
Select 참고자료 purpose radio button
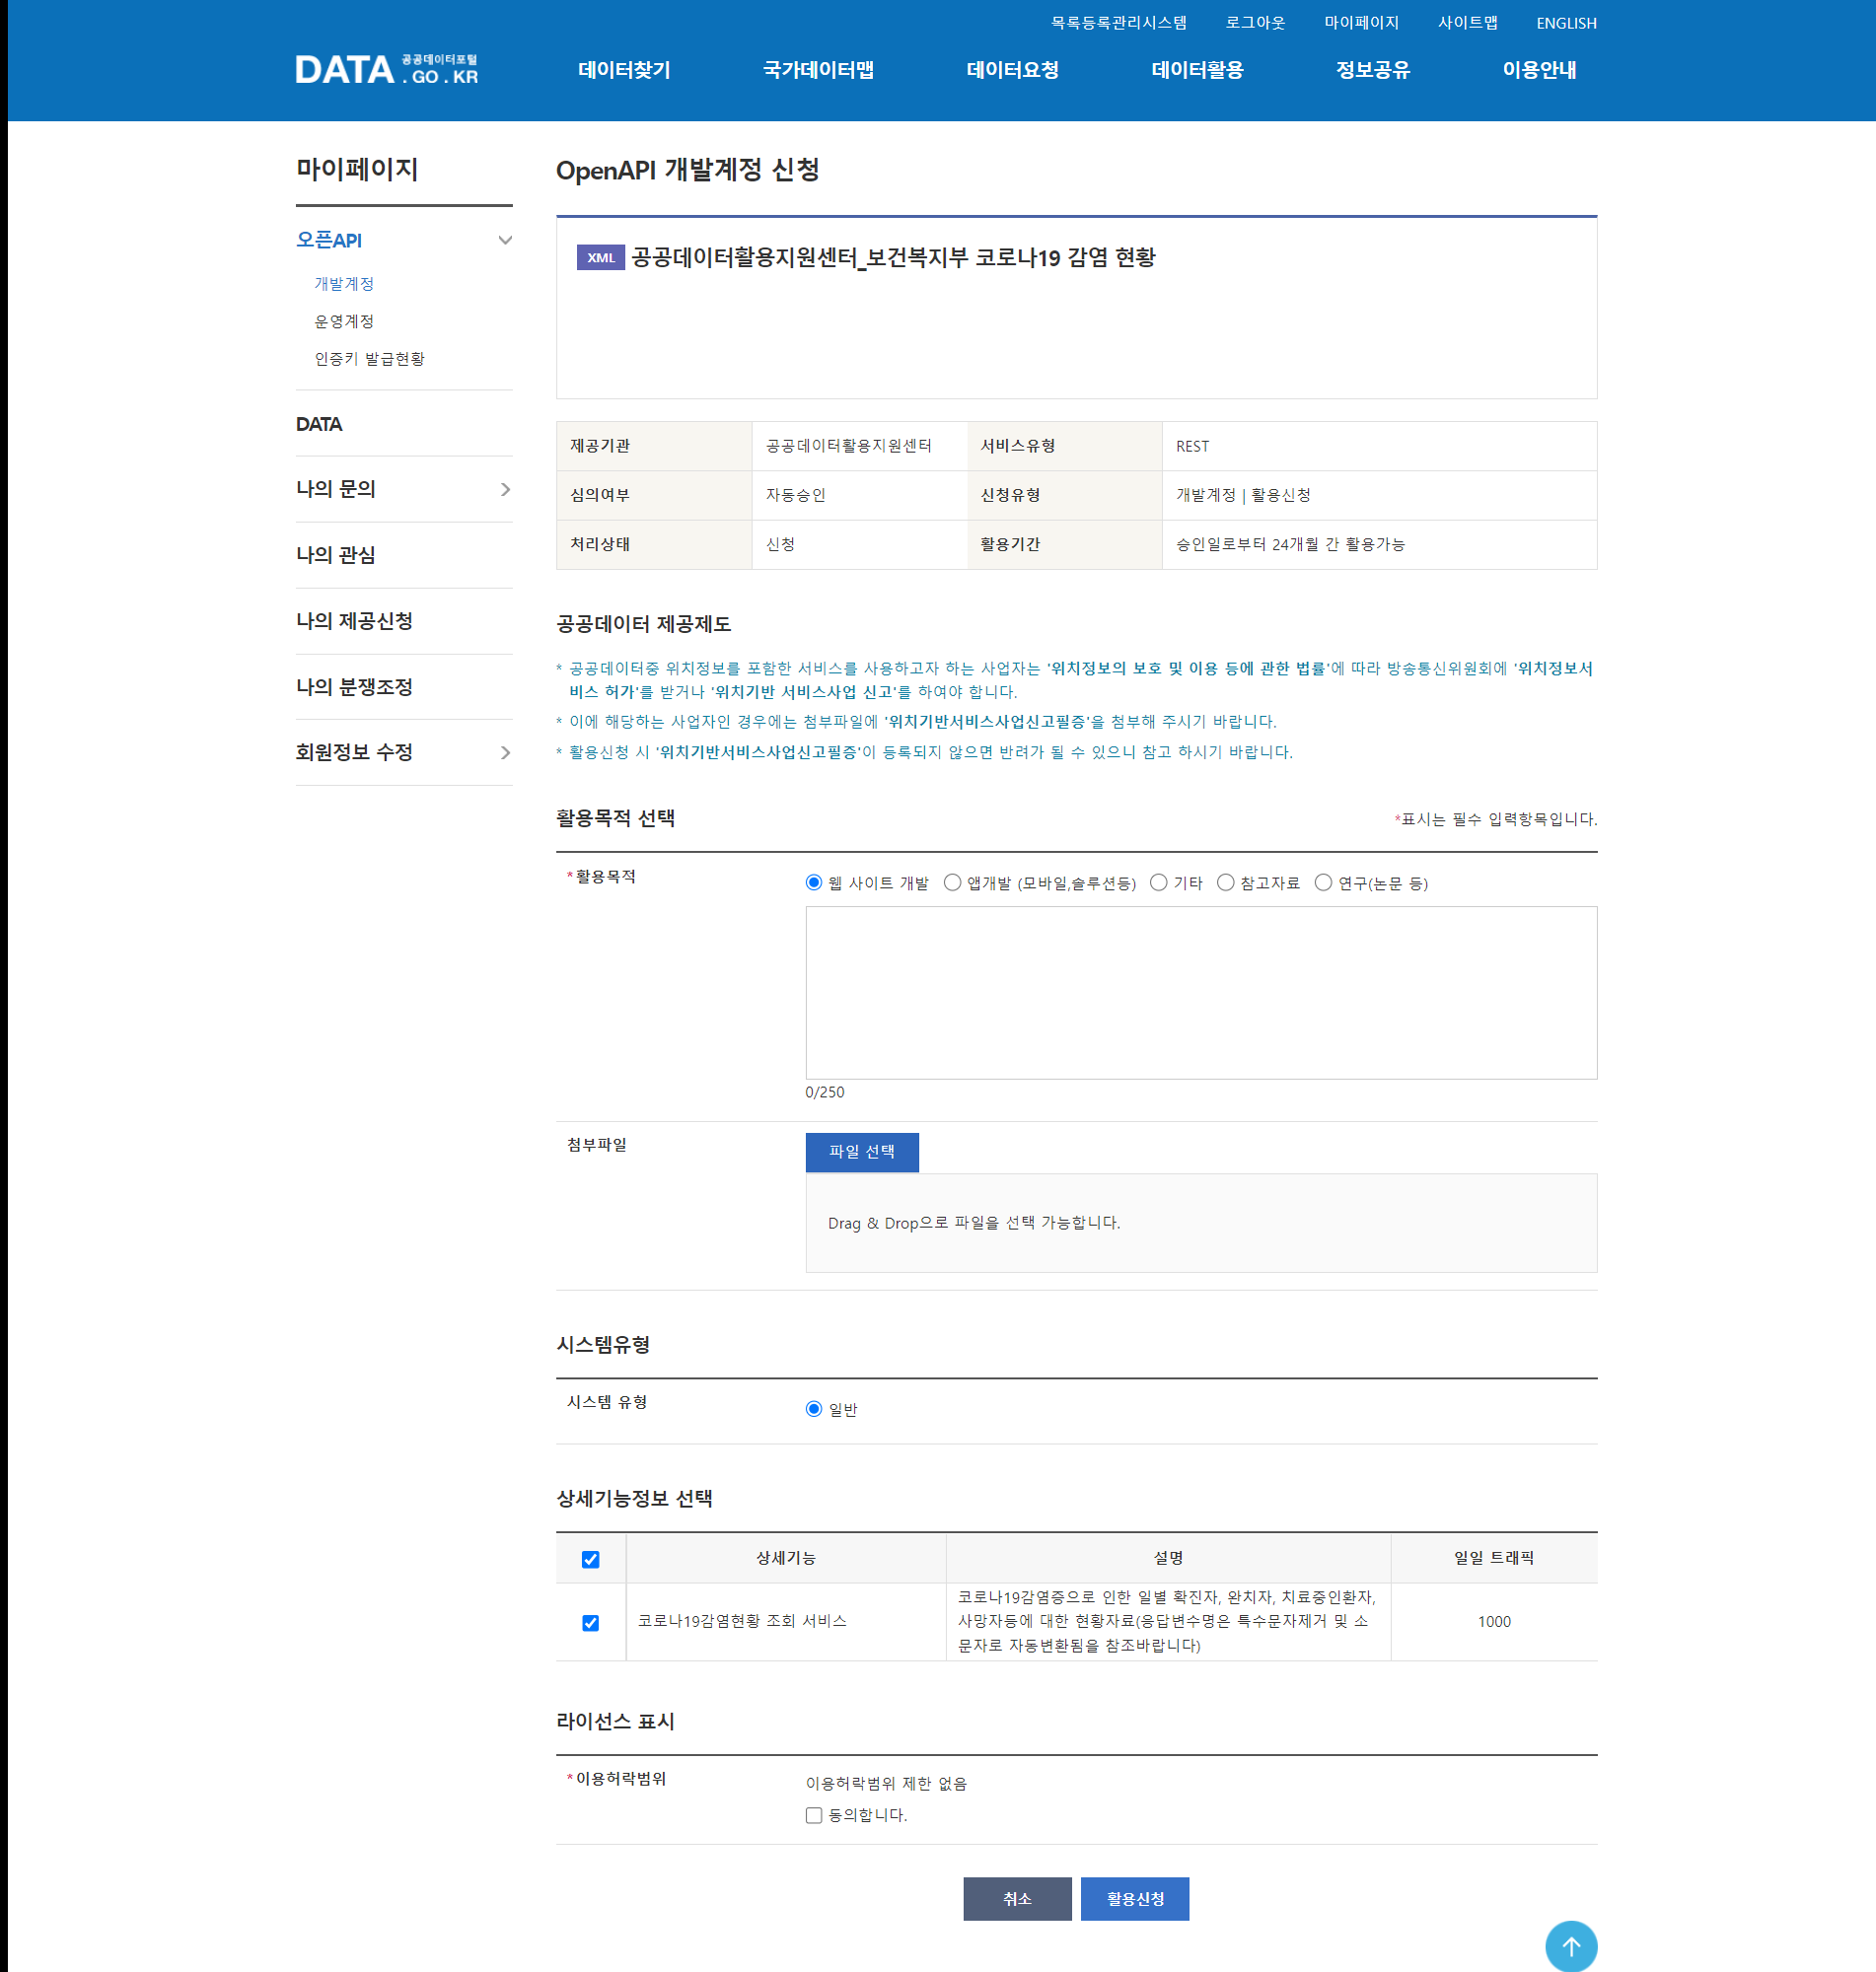pyautogui.click(x=1225, y=881)
